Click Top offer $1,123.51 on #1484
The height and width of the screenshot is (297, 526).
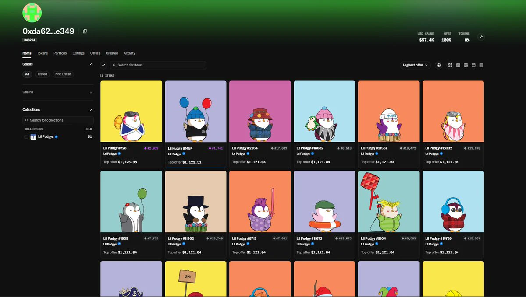[185, 162]
